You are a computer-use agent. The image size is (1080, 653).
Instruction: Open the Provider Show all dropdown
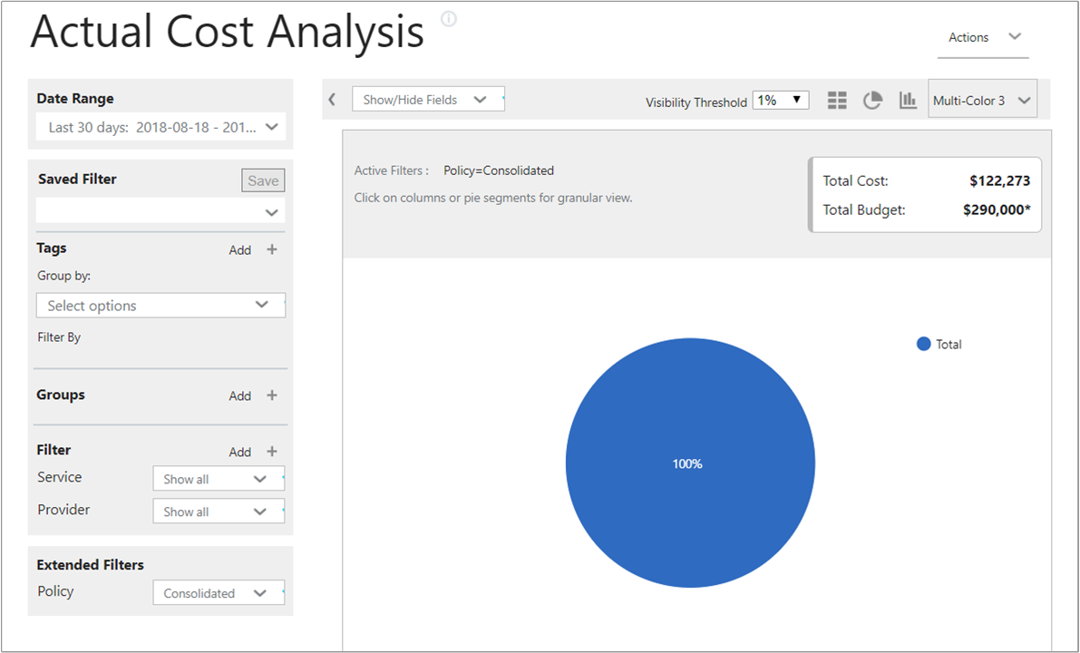pos(219,512)
